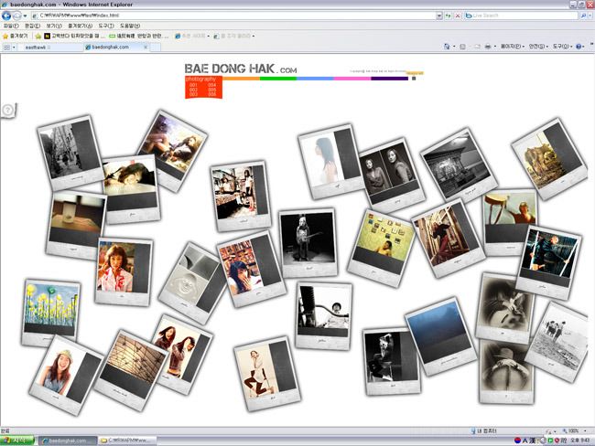Run search with the magnifier button
This screenshot has height=446, width=595.
[583, 16]
